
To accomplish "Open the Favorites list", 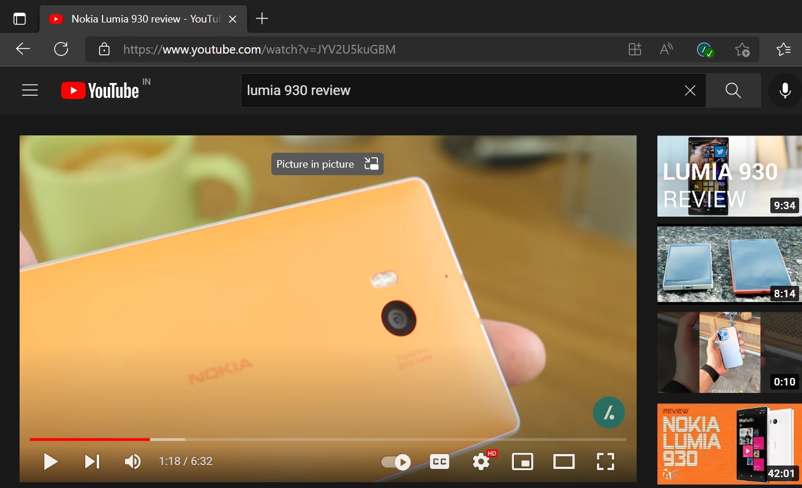I will [784, 50].
